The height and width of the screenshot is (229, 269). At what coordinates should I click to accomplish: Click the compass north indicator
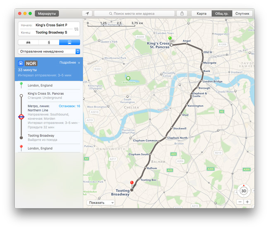[x=244, y=186]
